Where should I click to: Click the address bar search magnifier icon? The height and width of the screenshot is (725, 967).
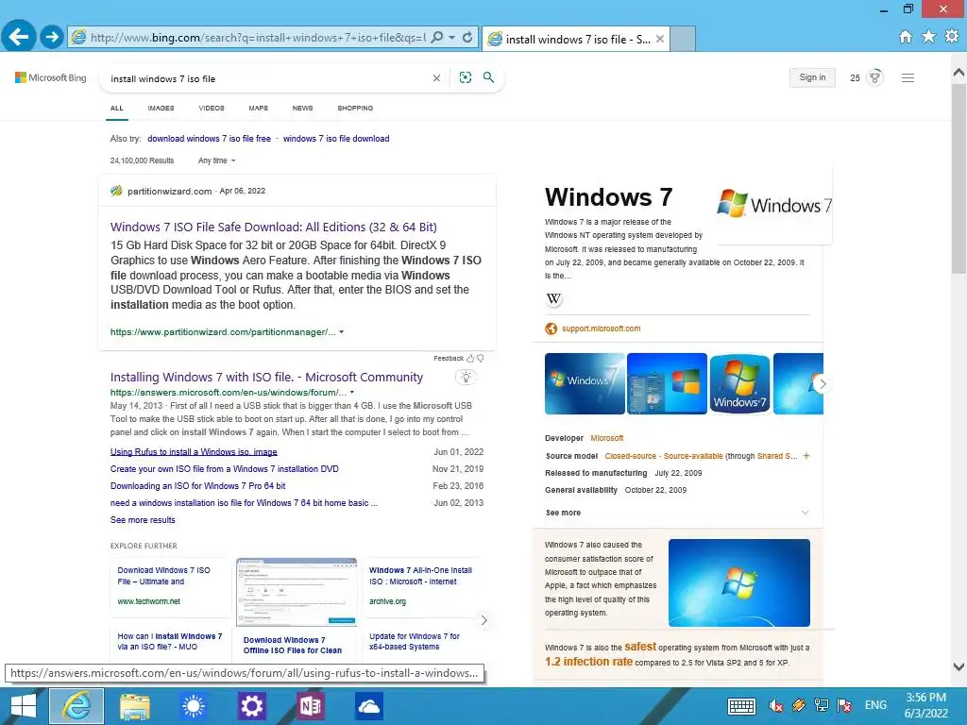tap(436, 38)
